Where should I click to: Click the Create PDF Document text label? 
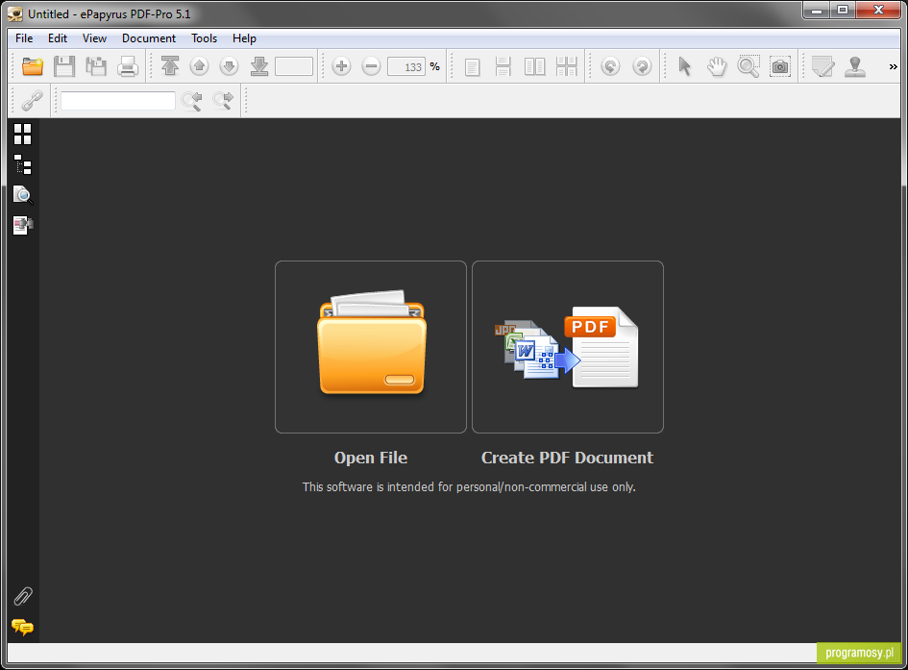(568, 458)
